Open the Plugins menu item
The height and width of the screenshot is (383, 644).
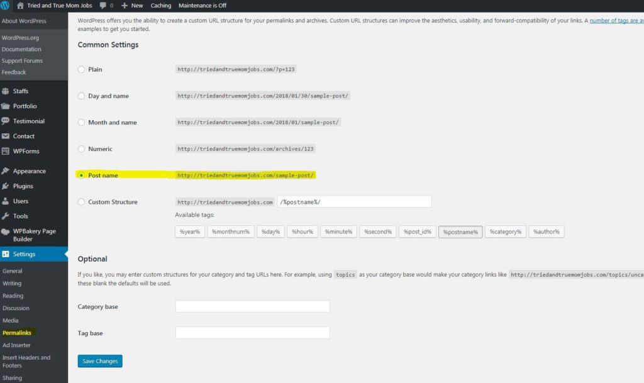tap(23, 186)
